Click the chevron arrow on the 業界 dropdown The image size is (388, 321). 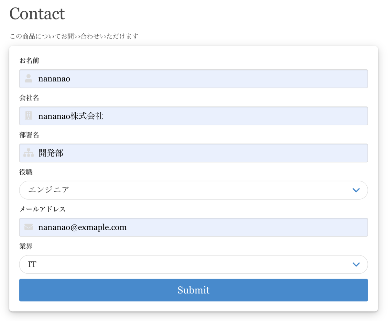click(356, 264)
